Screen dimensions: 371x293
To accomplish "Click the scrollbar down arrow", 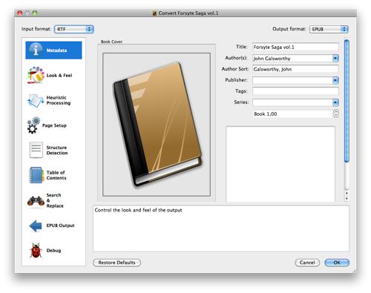I will [347, 198].
